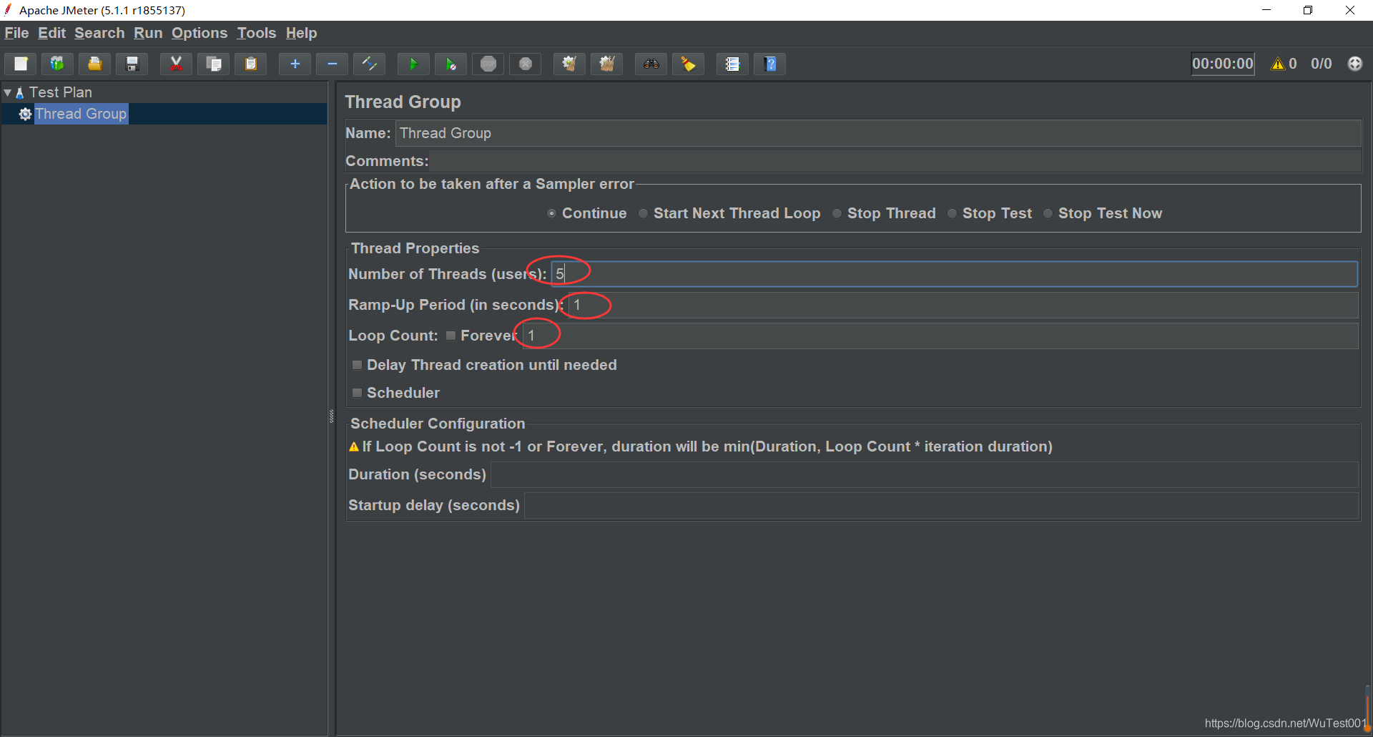Open the File menu
The height and width of the screenshot is (737, 1373).
(x=16, y=33)
